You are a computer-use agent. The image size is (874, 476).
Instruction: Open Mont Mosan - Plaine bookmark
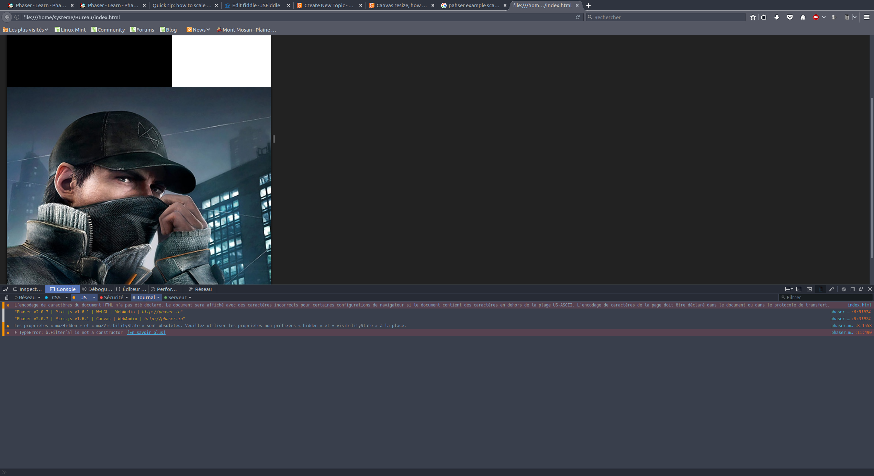coord(246,30)
